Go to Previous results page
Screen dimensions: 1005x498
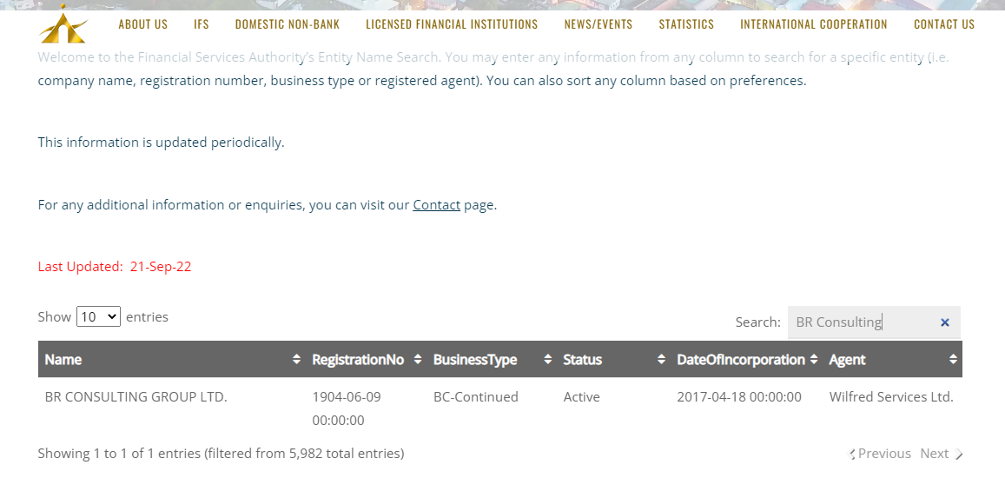(x=883, y=454)
